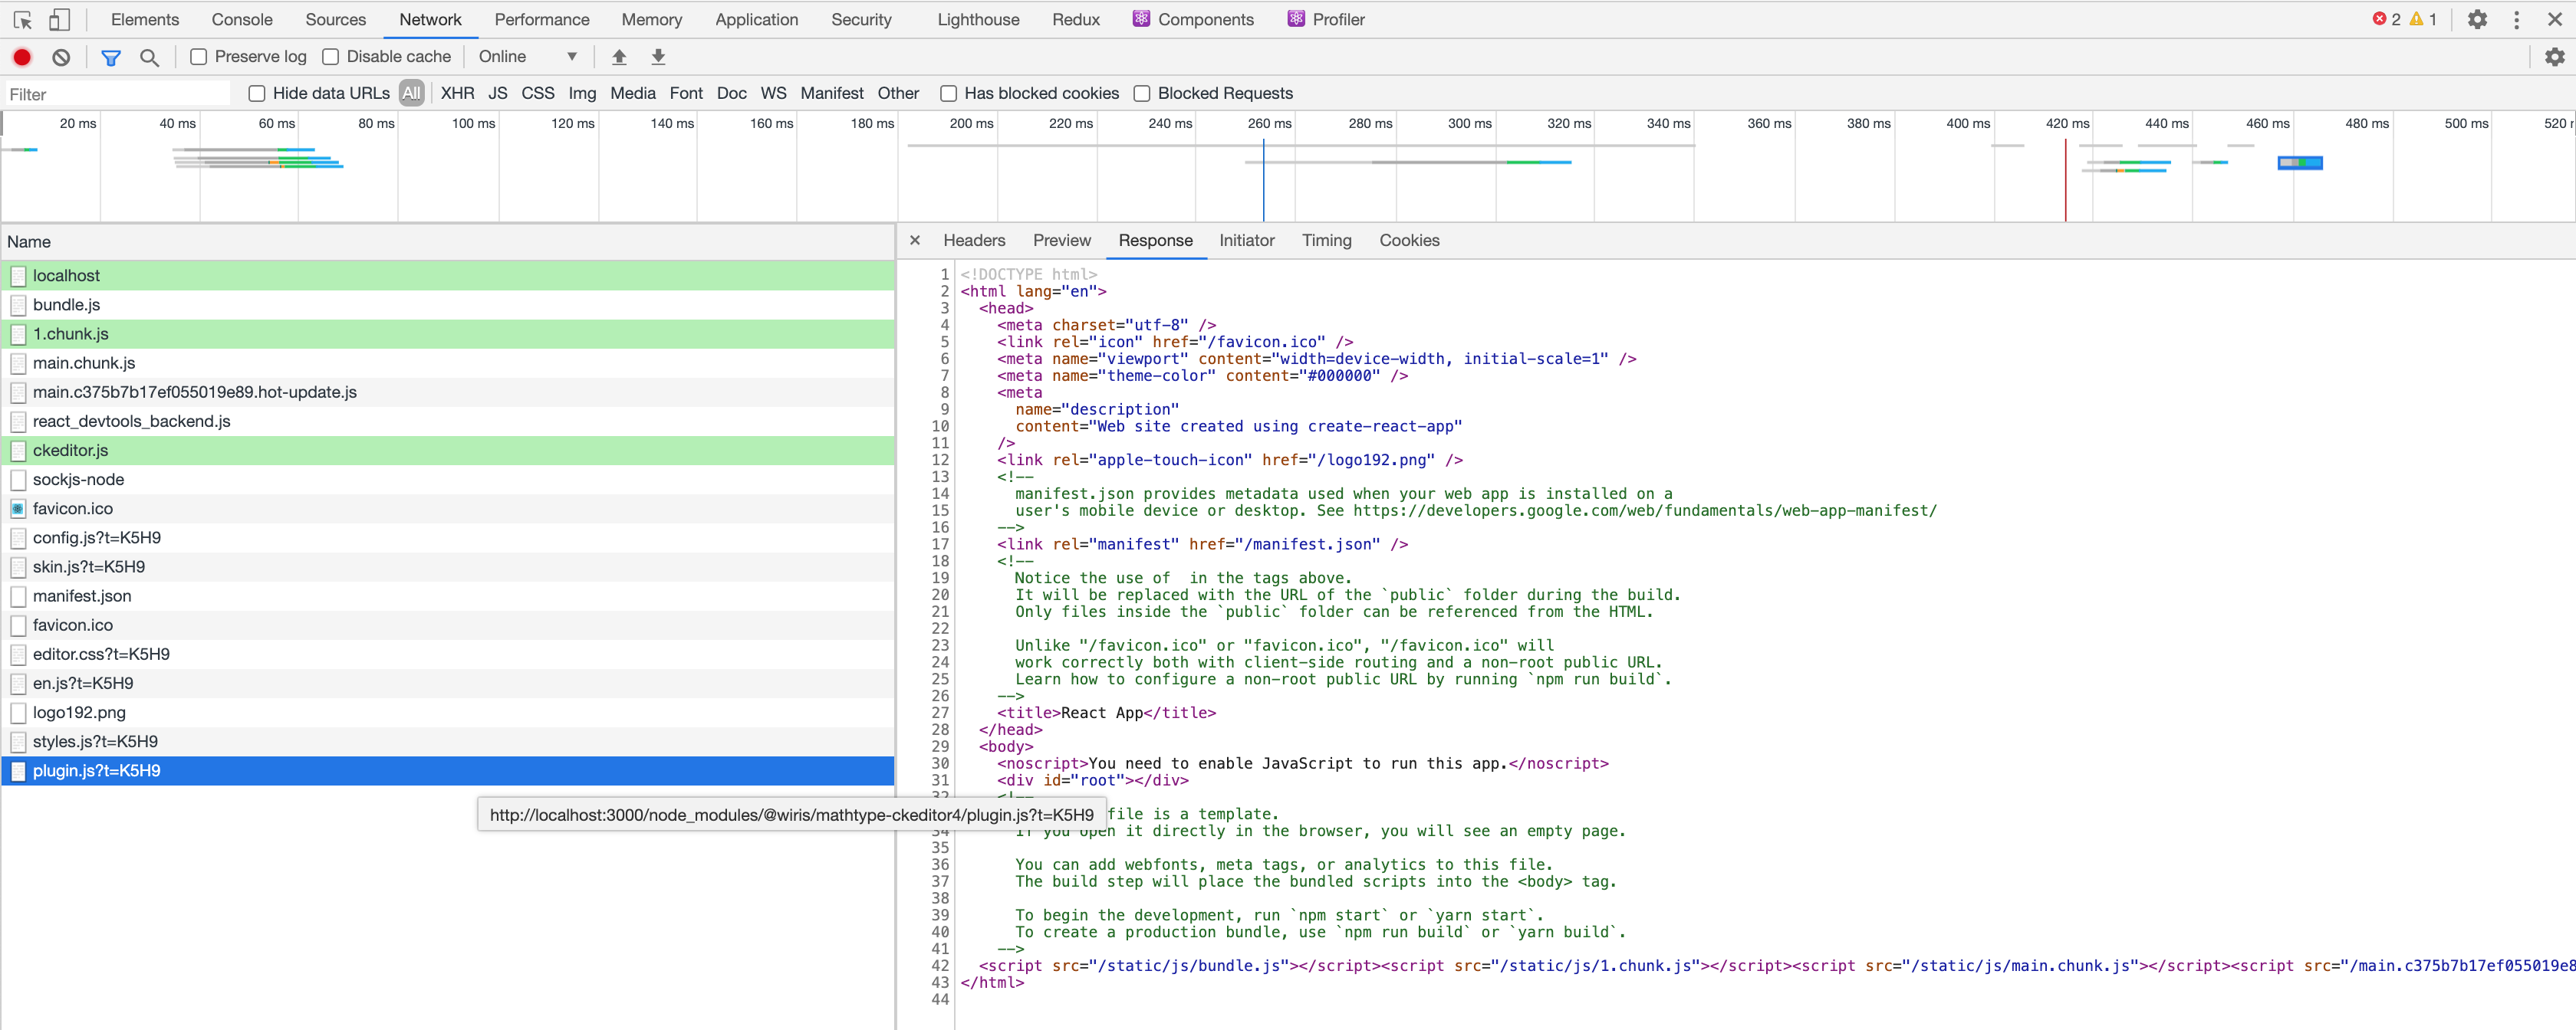2576x1030 pixels.
Task: Stop recording the network log
Action: [x=22, y=57]
